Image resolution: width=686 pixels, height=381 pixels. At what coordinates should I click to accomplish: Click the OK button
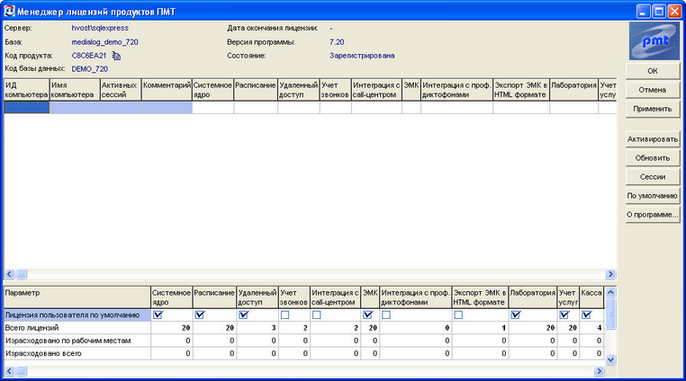(653, 71)
